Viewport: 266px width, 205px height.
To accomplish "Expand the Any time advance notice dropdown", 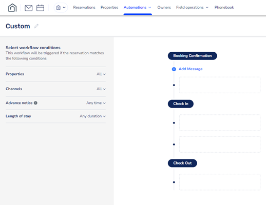I will (96, 103).
